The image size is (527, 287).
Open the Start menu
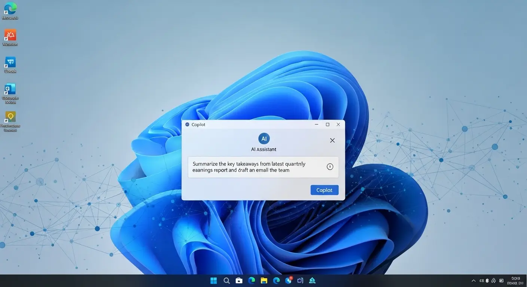pos(213,280)
